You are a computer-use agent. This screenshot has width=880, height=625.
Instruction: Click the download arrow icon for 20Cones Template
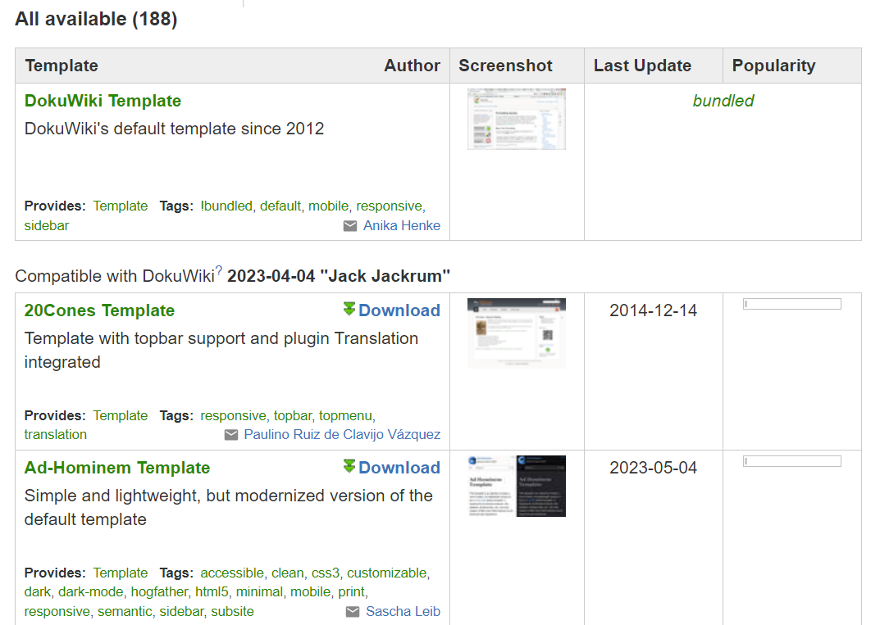coord(349,309)
